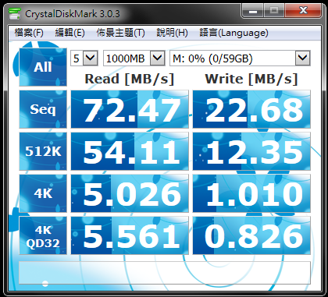
Task: Start the 4K random test
Action: pyautogui.click(x=43, y=193)
